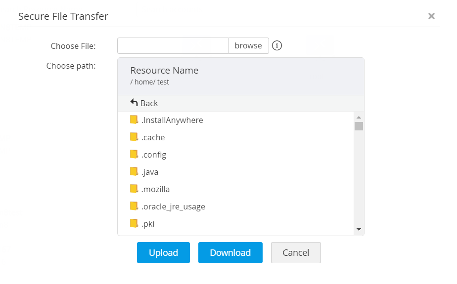Click the .config folder icon
The width and height of the screenshot is (457, 284).
point(134,155)
